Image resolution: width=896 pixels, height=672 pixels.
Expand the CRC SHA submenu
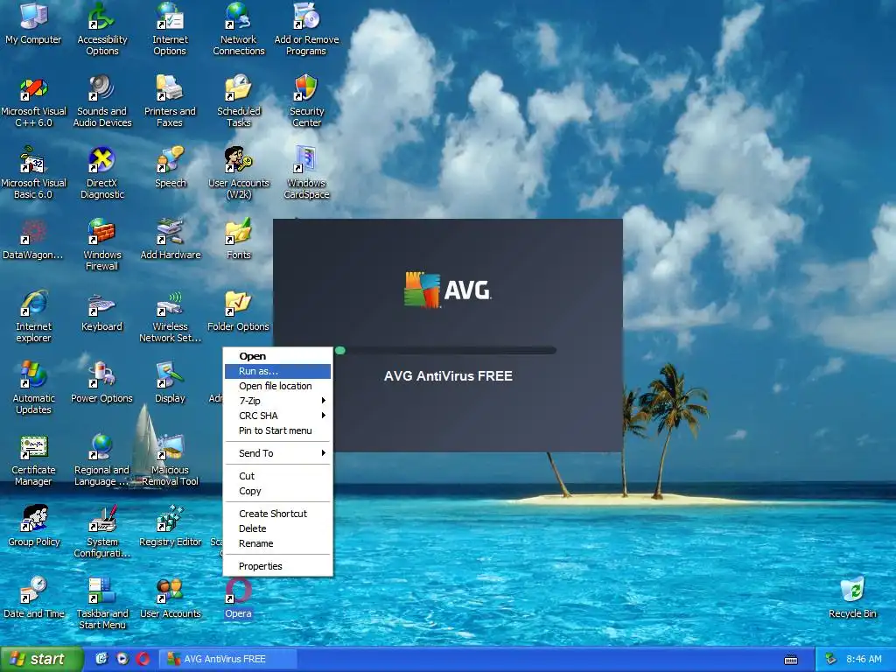(x=277, y=416)
